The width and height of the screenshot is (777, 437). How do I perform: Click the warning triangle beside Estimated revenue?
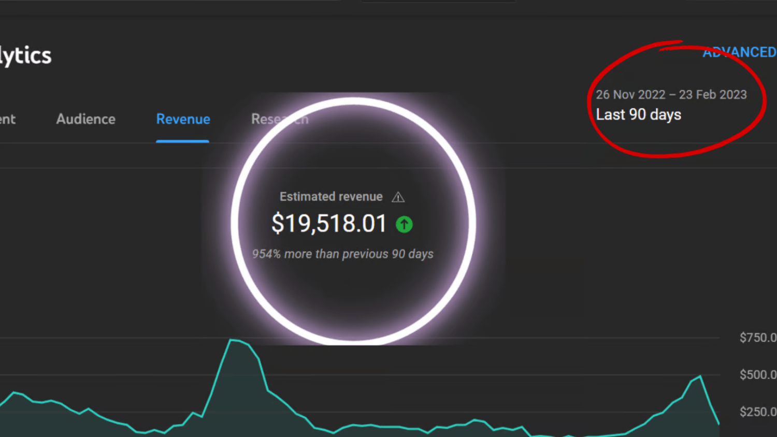point(398,197)
